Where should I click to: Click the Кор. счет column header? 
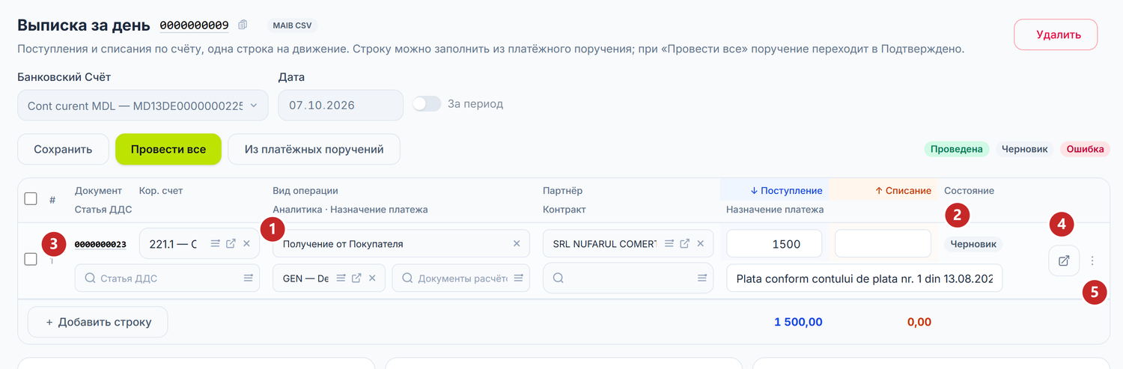pyautogui.click(x=161, y=190)
